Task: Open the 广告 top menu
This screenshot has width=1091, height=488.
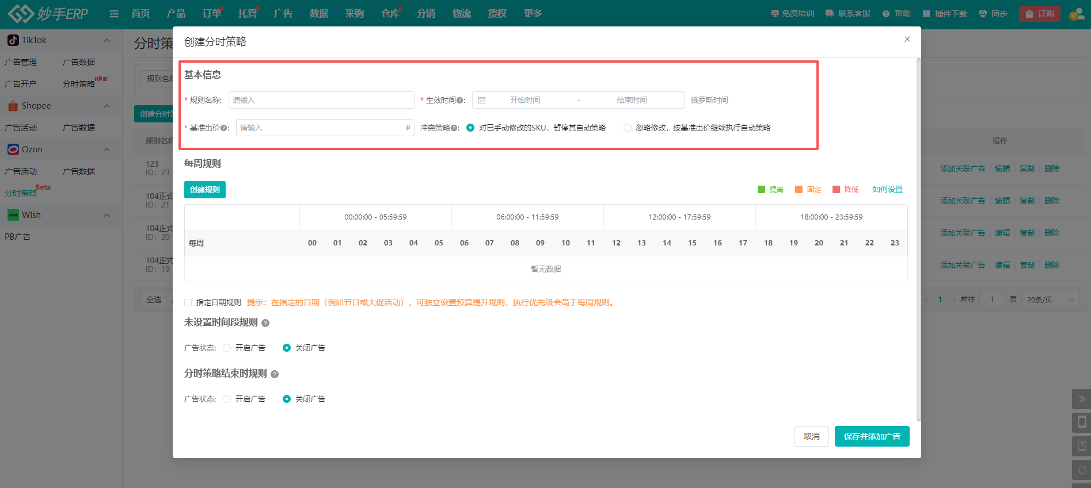Action: tap(283, 13)
